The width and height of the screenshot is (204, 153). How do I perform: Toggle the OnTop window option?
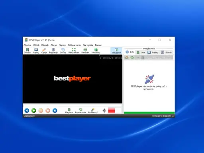point(63,51)
